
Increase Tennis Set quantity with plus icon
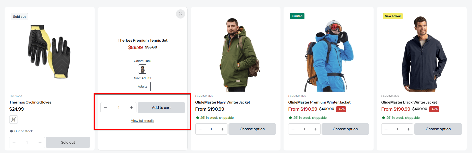(132, 108)
